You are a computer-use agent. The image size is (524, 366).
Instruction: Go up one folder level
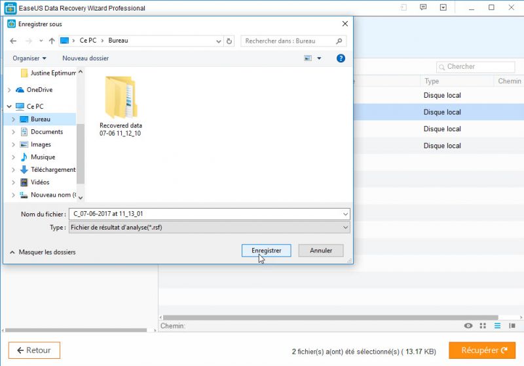tap(52, 41)
